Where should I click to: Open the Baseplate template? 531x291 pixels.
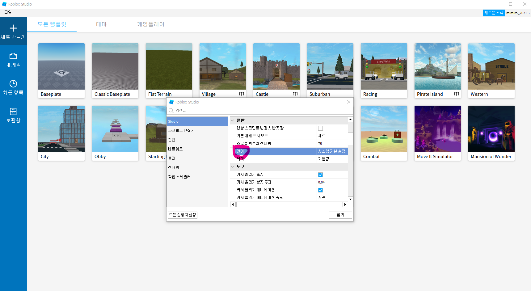click(x=61, y=71)
